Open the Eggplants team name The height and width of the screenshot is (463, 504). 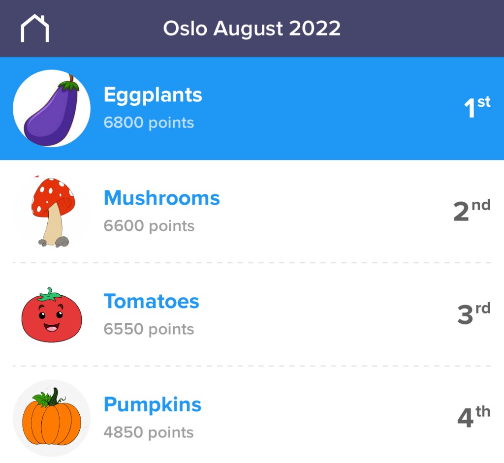[x=153, y=95]
